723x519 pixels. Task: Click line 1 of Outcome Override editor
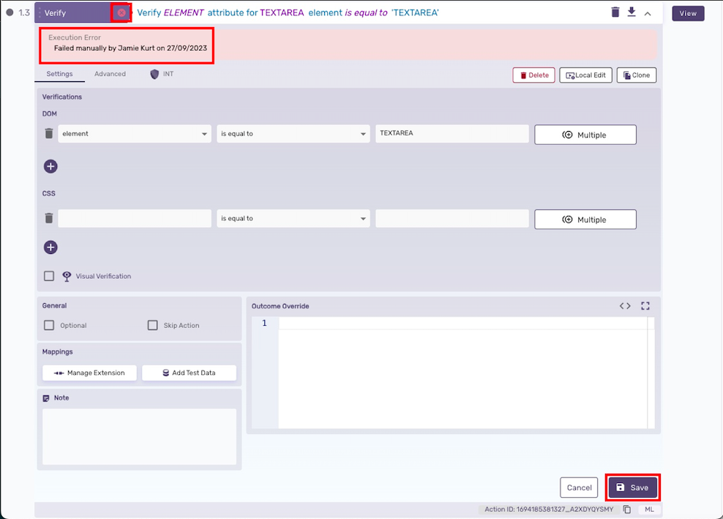click(x=463, y=324)
